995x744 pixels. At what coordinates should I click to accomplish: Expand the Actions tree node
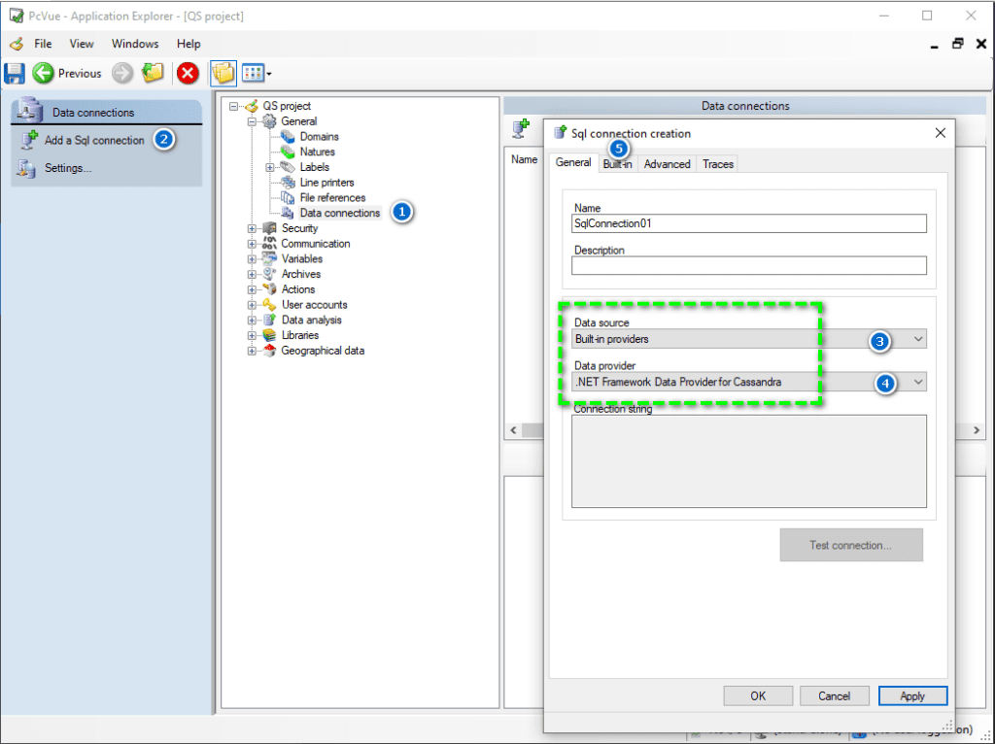coord(252,289)
